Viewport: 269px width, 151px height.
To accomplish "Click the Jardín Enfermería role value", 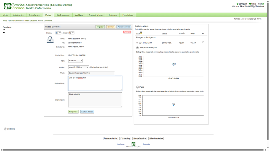I will pos(75,43).
